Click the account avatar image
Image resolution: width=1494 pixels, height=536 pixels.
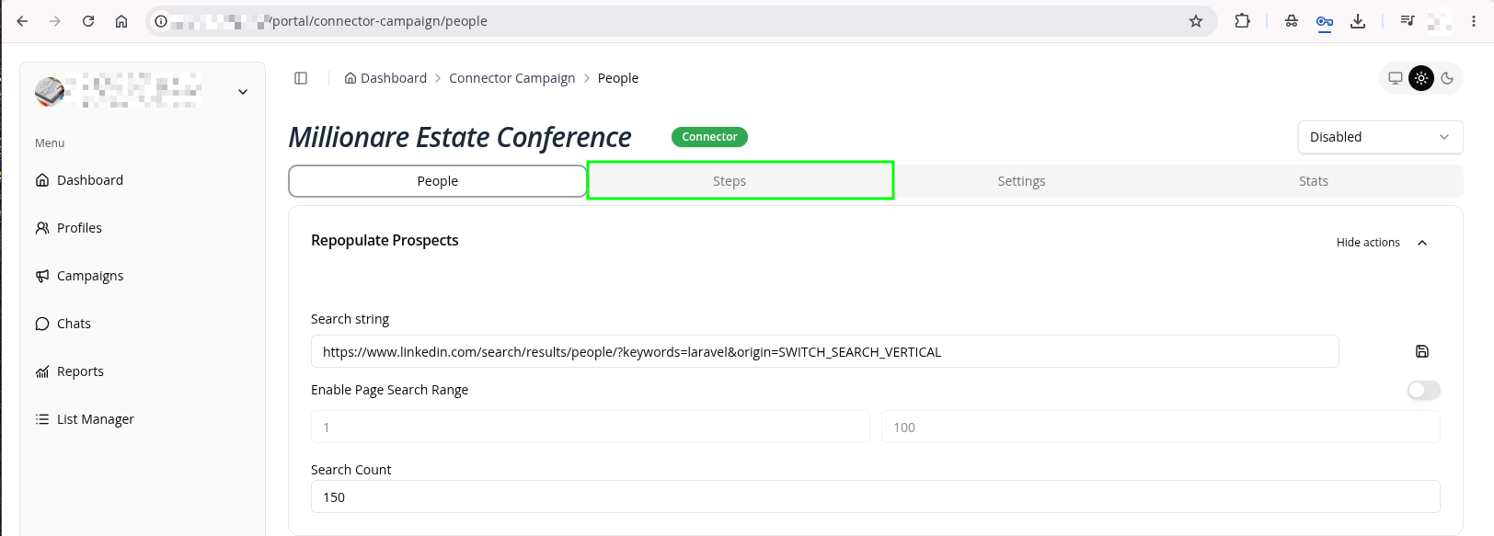tap(50, 92)
